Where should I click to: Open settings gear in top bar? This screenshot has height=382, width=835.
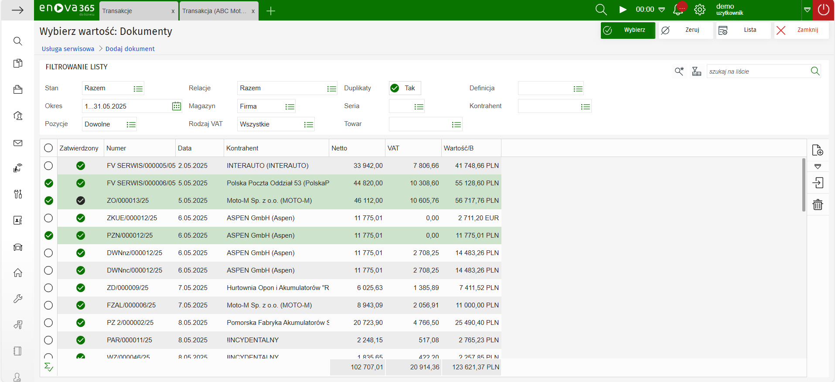[x=700, y=10]
